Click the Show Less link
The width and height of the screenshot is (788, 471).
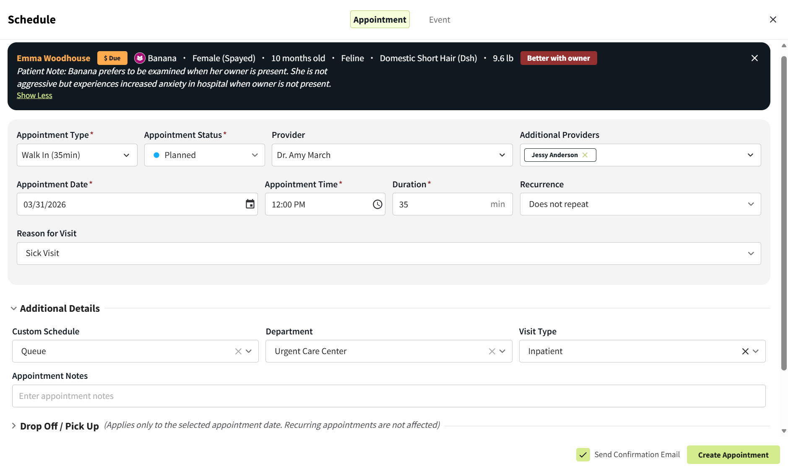34,96
